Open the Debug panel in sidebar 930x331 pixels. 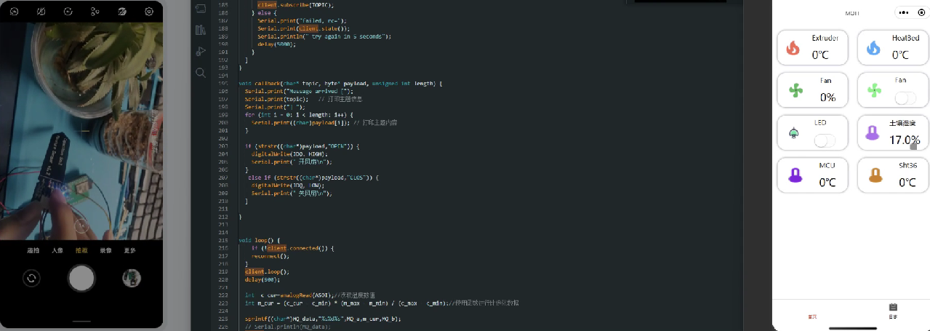(x=201, y=51)
